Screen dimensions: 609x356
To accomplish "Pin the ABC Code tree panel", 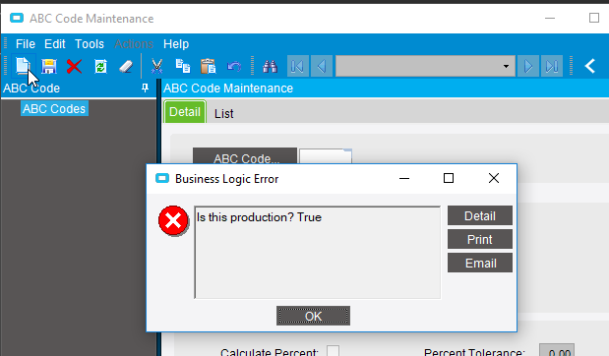I will click(145, 89).
